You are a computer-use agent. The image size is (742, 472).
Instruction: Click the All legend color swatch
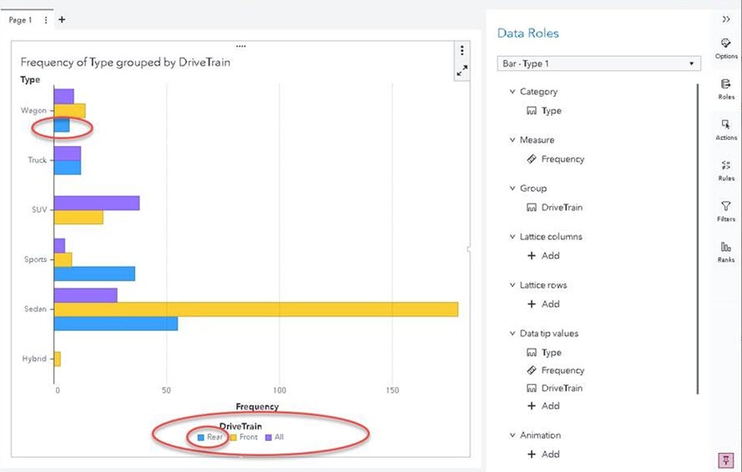point(268,438)
